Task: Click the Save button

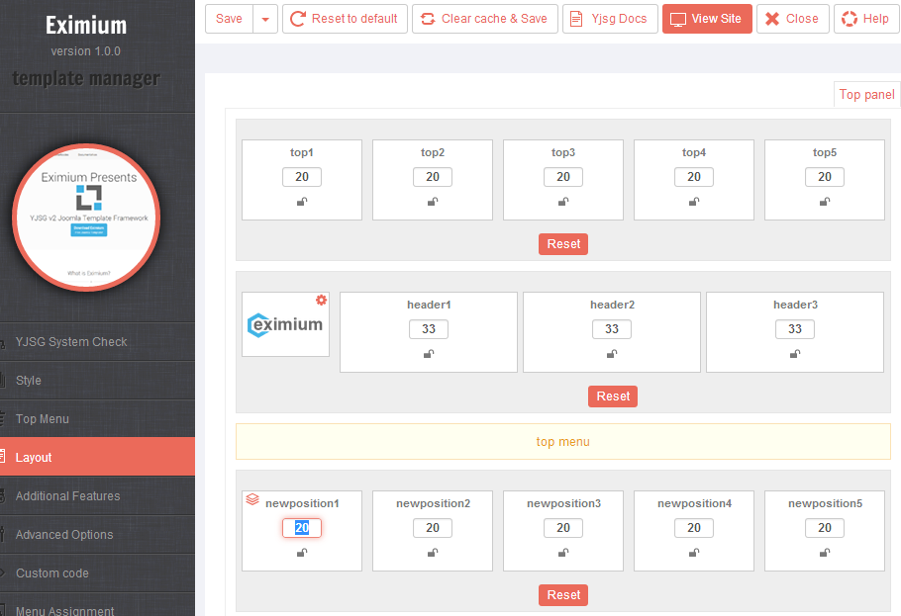Action: pyautogui.click(x=229, y=19)
